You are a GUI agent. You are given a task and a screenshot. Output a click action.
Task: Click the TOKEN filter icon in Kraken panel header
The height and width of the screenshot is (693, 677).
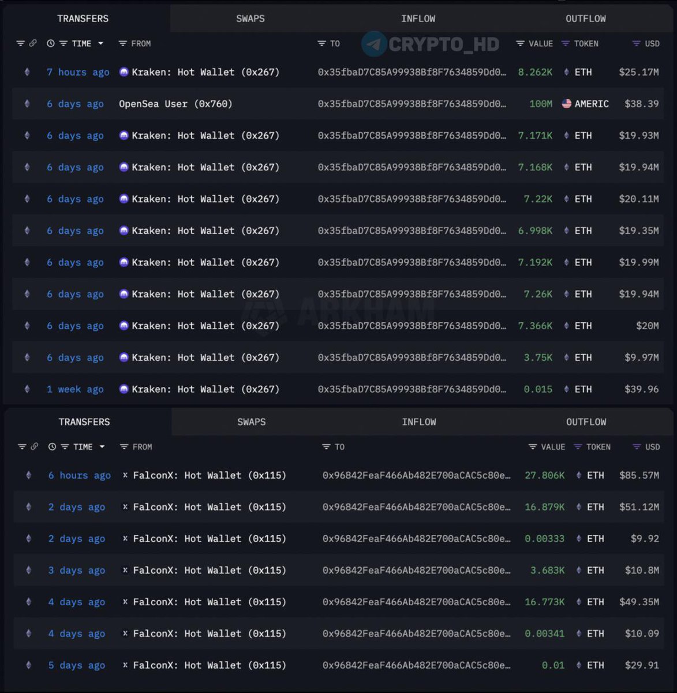pyautogui.click(x=566, y=43)
